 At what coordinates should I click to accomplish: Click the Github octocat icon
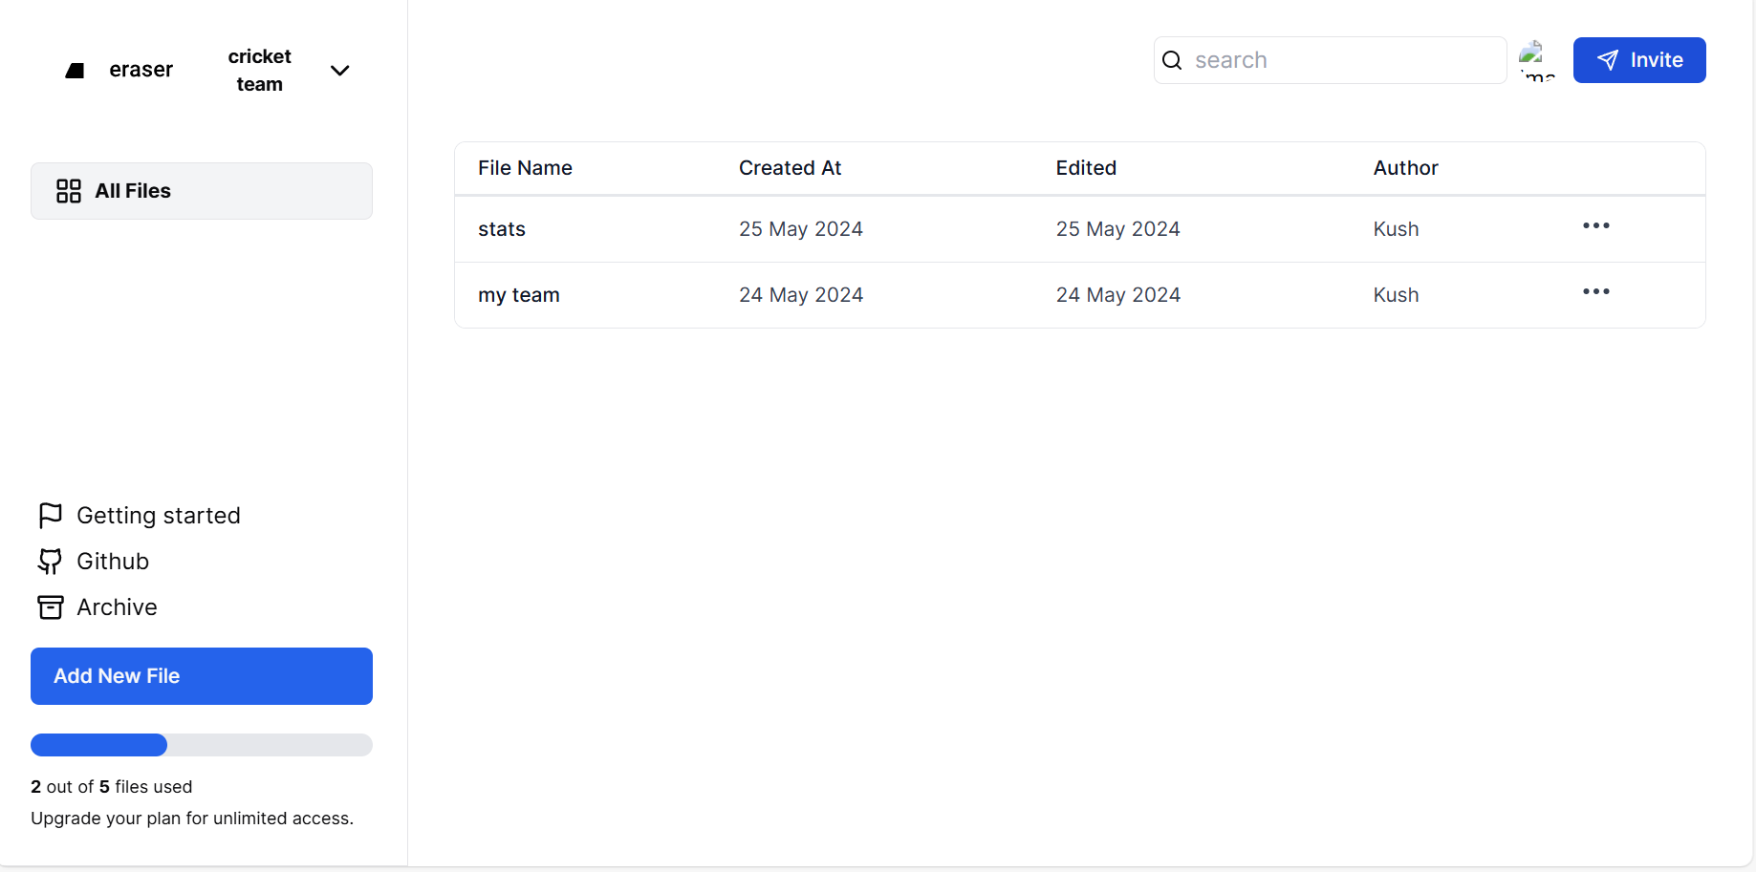[x=50, y=562]
